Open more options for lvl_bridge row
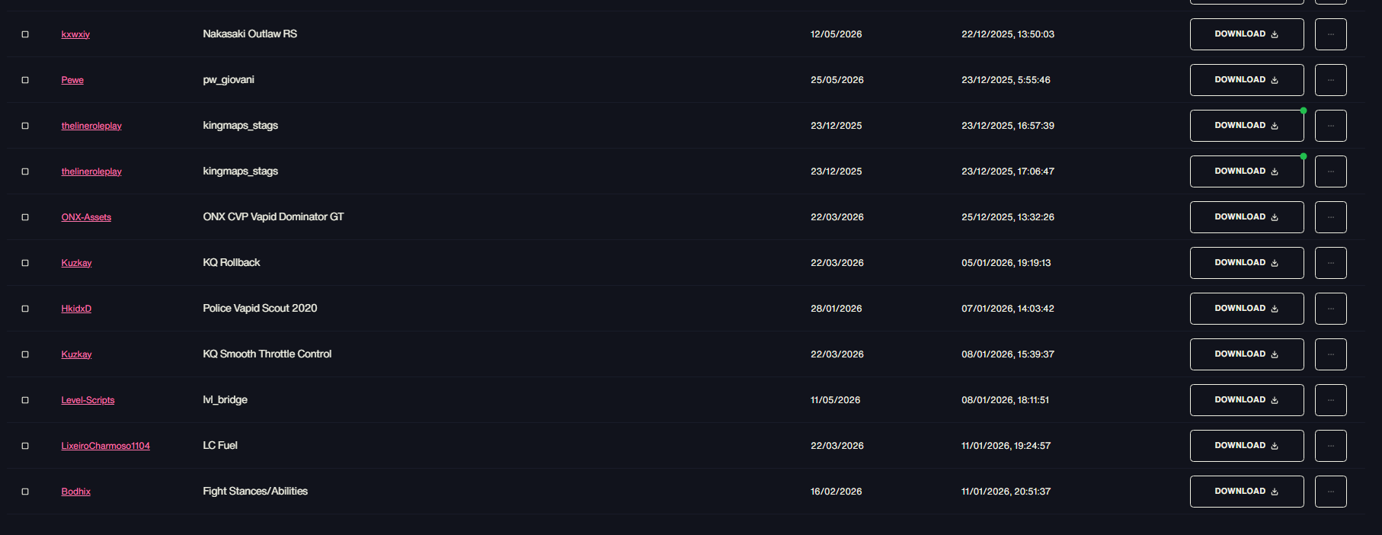1382x535 pixels. pyautogui.click(x=1330, y=400)
